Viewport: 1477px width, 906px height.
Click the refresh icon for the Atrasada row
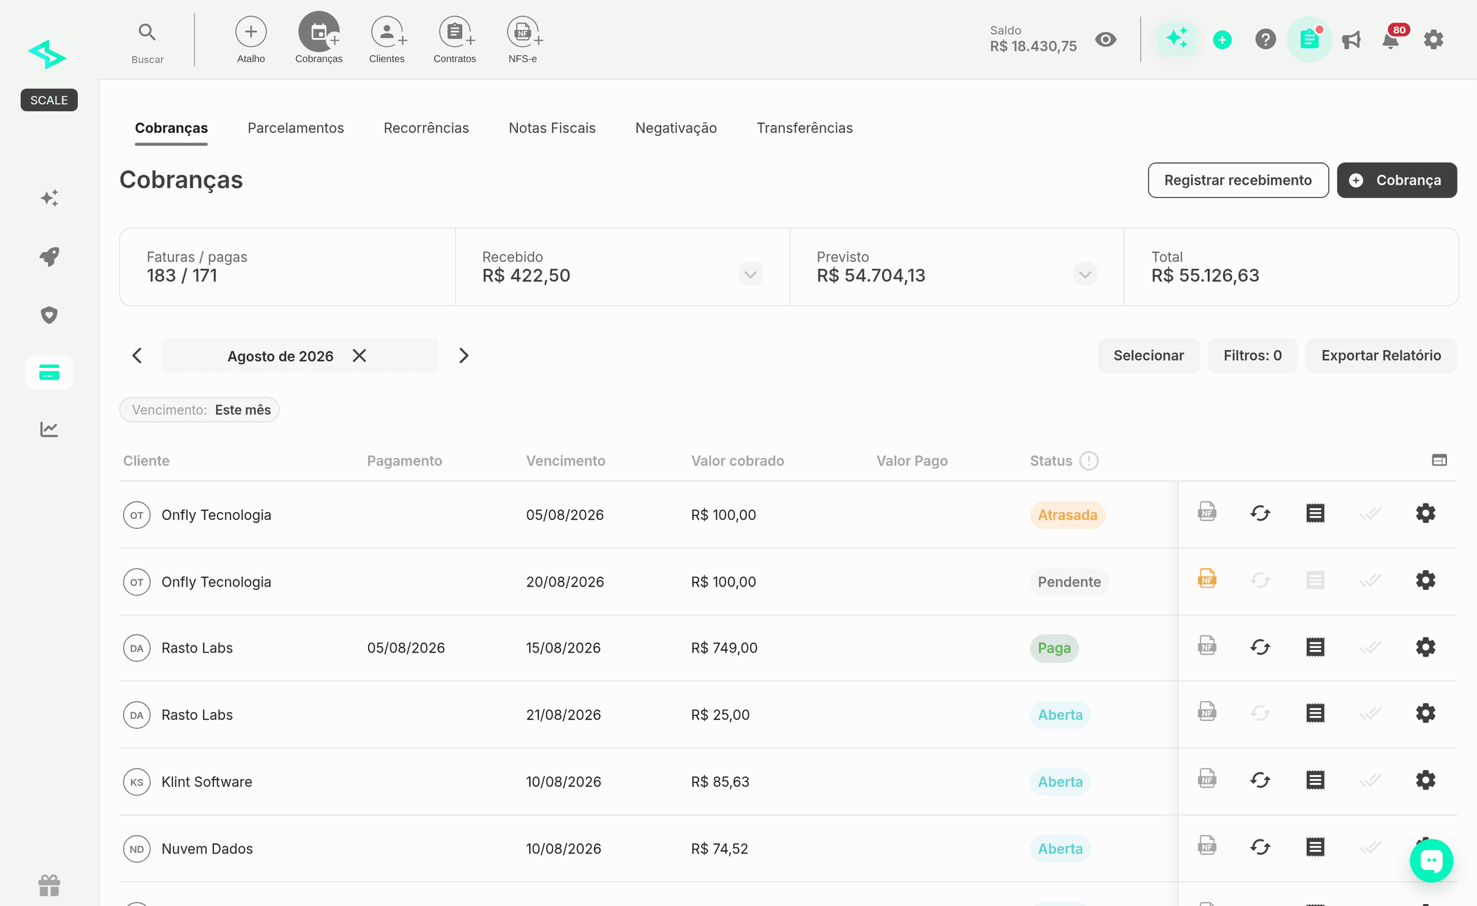1260,513
